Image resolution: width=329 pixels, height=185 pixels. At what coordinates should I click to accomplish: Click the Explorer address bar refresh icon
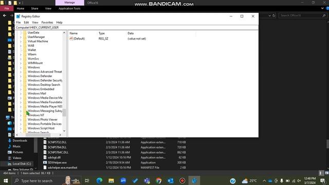[273, 15]
